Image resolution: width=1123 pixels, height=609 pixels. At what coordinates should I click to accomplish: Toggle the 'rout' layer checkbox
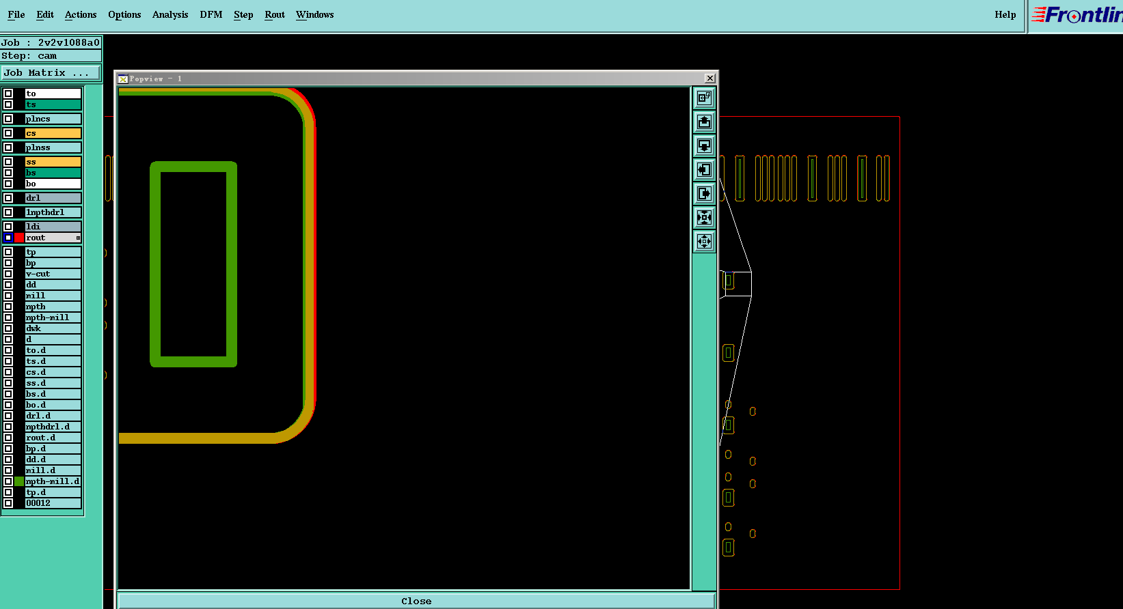[8, 238]
